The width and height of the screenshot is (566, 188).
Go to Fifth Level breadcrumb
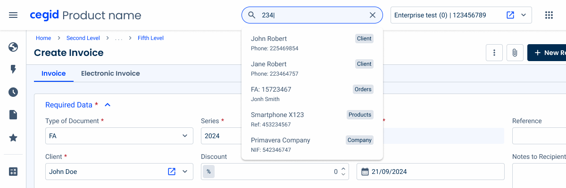click(150, 38)
